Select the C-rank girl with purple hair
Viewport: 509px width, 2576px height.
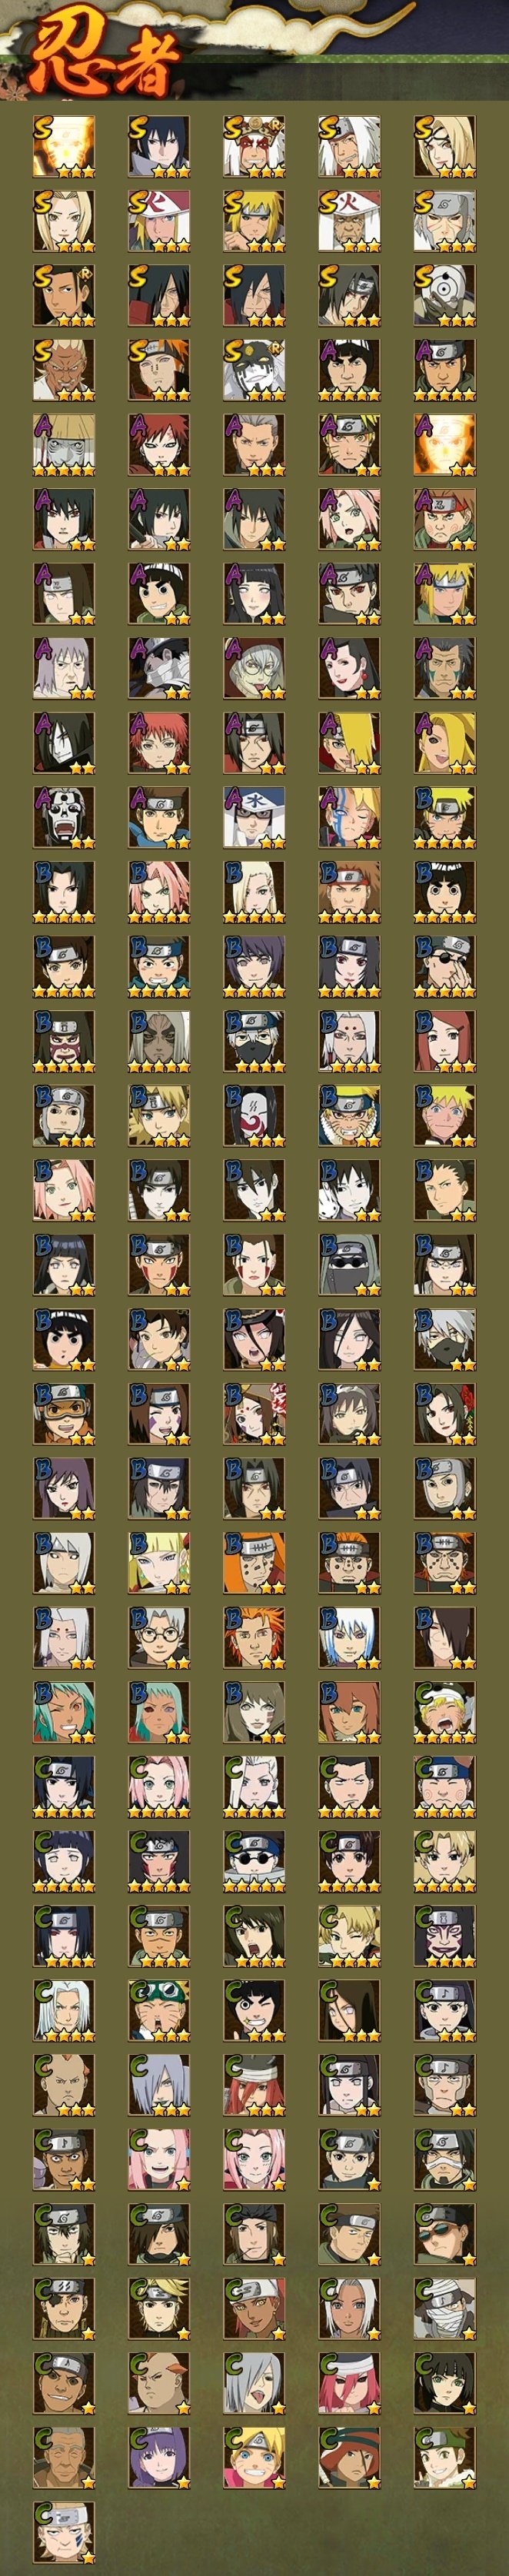pos(159,2456)
